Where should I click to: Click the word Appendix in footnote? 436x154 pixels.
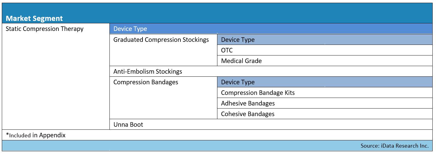pos(52,135)
